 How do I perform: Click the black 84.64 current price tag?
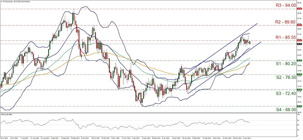click(300, 44)
